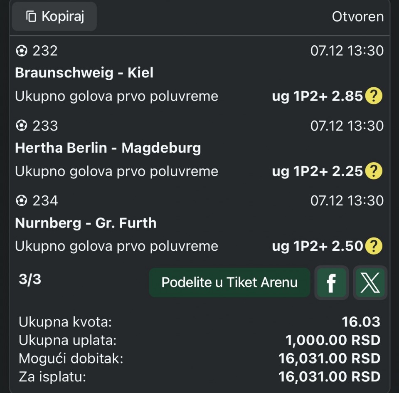This screenshot has width=399, height=393.
Task: Click the Otvoren ticket status label
Action: click(357, 17)
